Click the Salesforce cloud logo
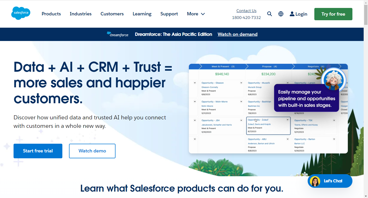368x198 pixels. [x=21, y=13]
